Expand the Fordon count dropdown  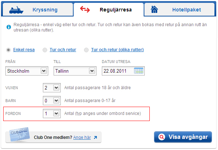(52, 113)
